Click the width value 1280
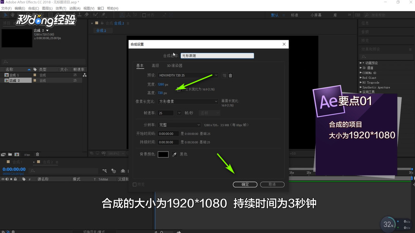The height and width of the screenshot is (233, 415). 161,85
